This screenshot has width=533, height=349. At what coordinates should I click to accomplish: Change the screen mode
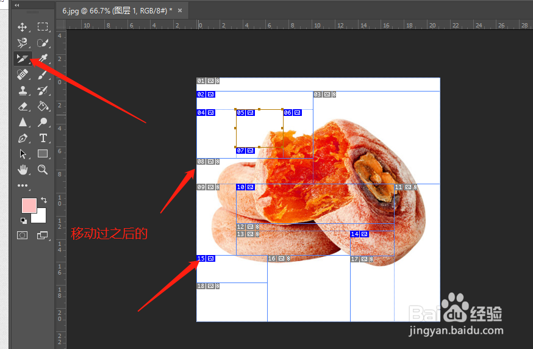tap(43, 236)
